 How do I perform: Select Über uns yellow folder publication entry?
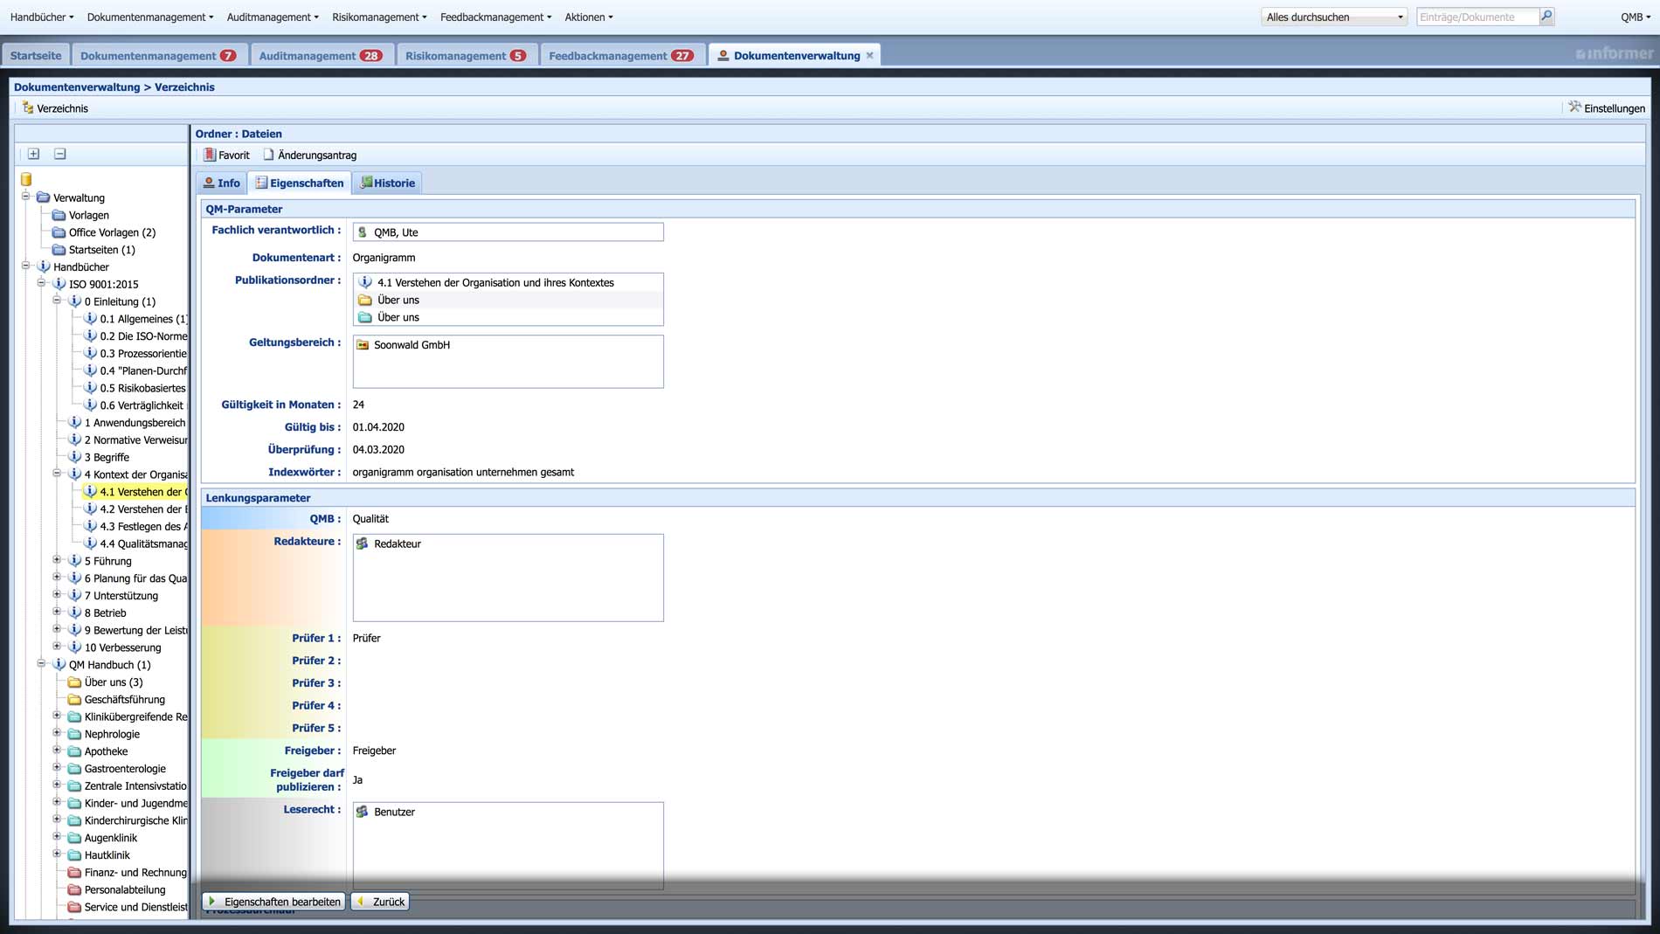click(508, 300)
